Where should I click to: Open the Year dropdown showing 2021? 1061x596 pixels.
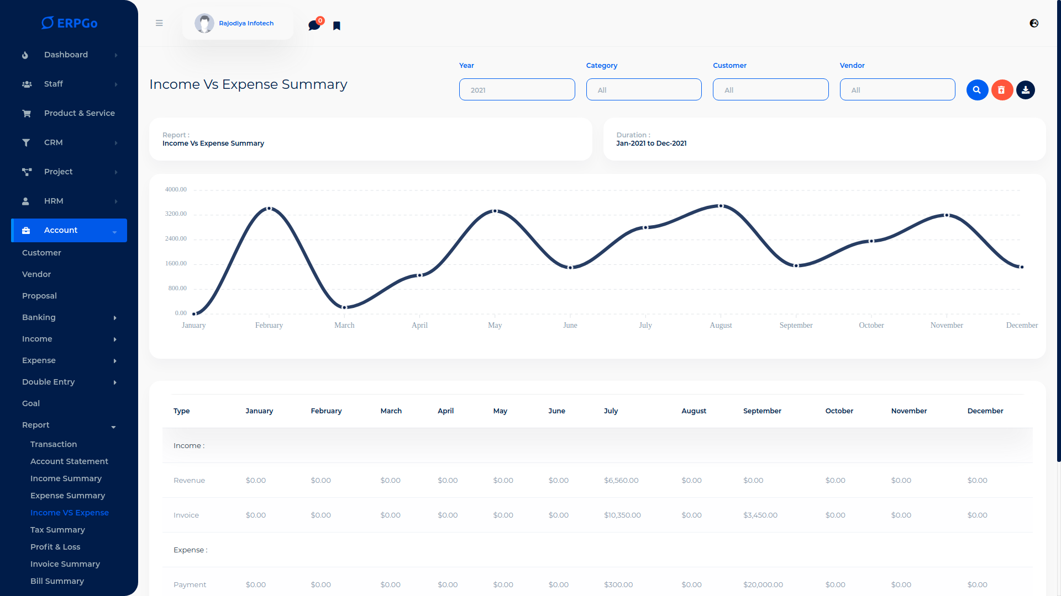click(x=517, y=89)
